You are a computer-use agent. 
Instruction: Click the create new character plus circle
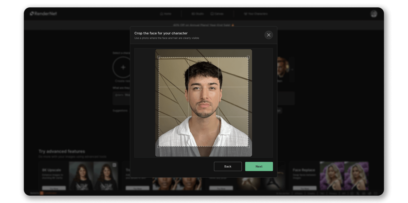pos(123,67)
